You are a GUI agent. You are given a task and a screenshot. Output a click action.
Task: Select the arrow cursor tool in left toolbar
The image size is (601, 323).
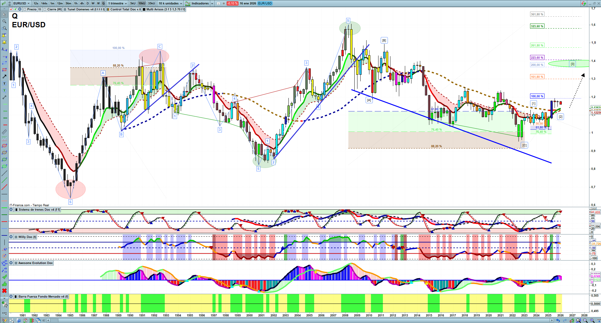click(4, 14)
